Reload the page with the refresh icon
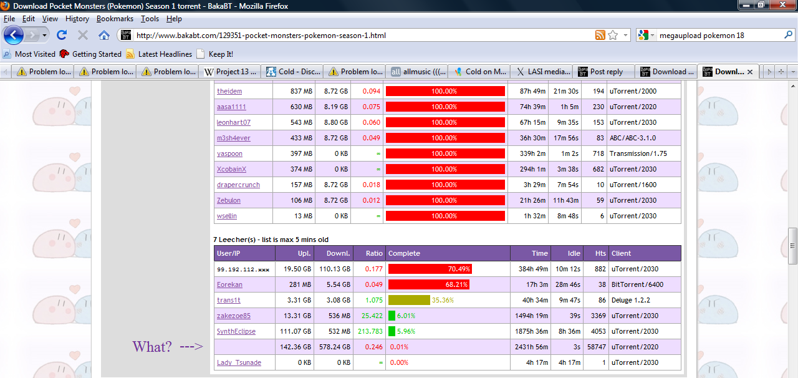798x378 pixels. point(62,35)
